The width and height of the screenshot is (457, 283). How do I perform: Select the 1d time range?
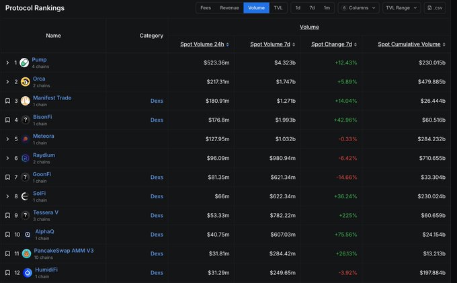pos(298,8)
